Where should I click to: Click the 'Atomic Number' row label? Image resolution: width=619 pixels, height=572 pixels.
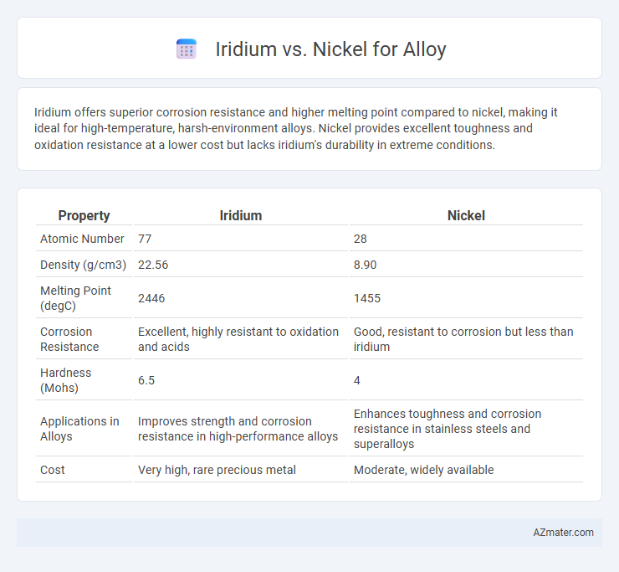pos(82,239)
